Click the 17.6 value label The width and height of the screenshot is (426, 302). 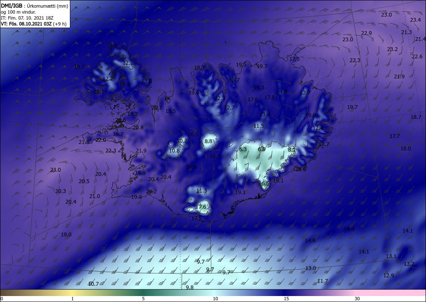click(253, 99)
